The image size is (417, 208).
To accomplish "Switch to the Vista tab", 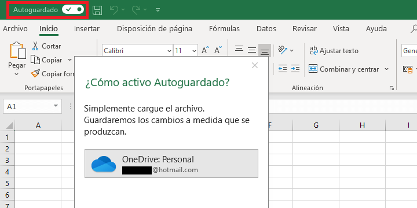I will (341, 28).
